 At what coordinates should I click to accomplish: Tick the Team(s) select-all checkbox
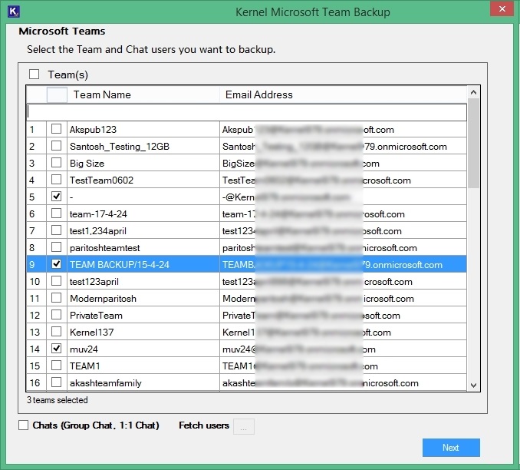(34, 74)
